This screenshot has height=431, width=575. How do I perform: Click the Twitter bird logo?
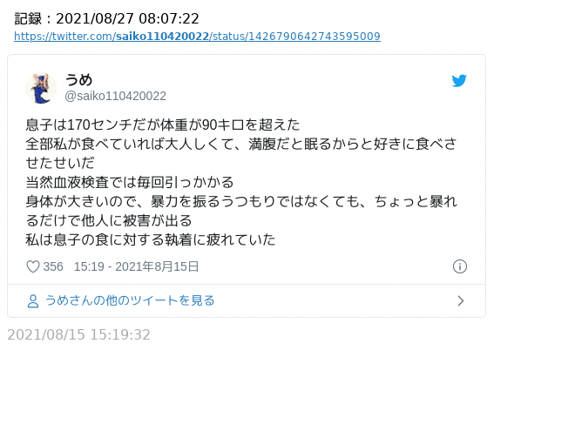click(459, 81)
